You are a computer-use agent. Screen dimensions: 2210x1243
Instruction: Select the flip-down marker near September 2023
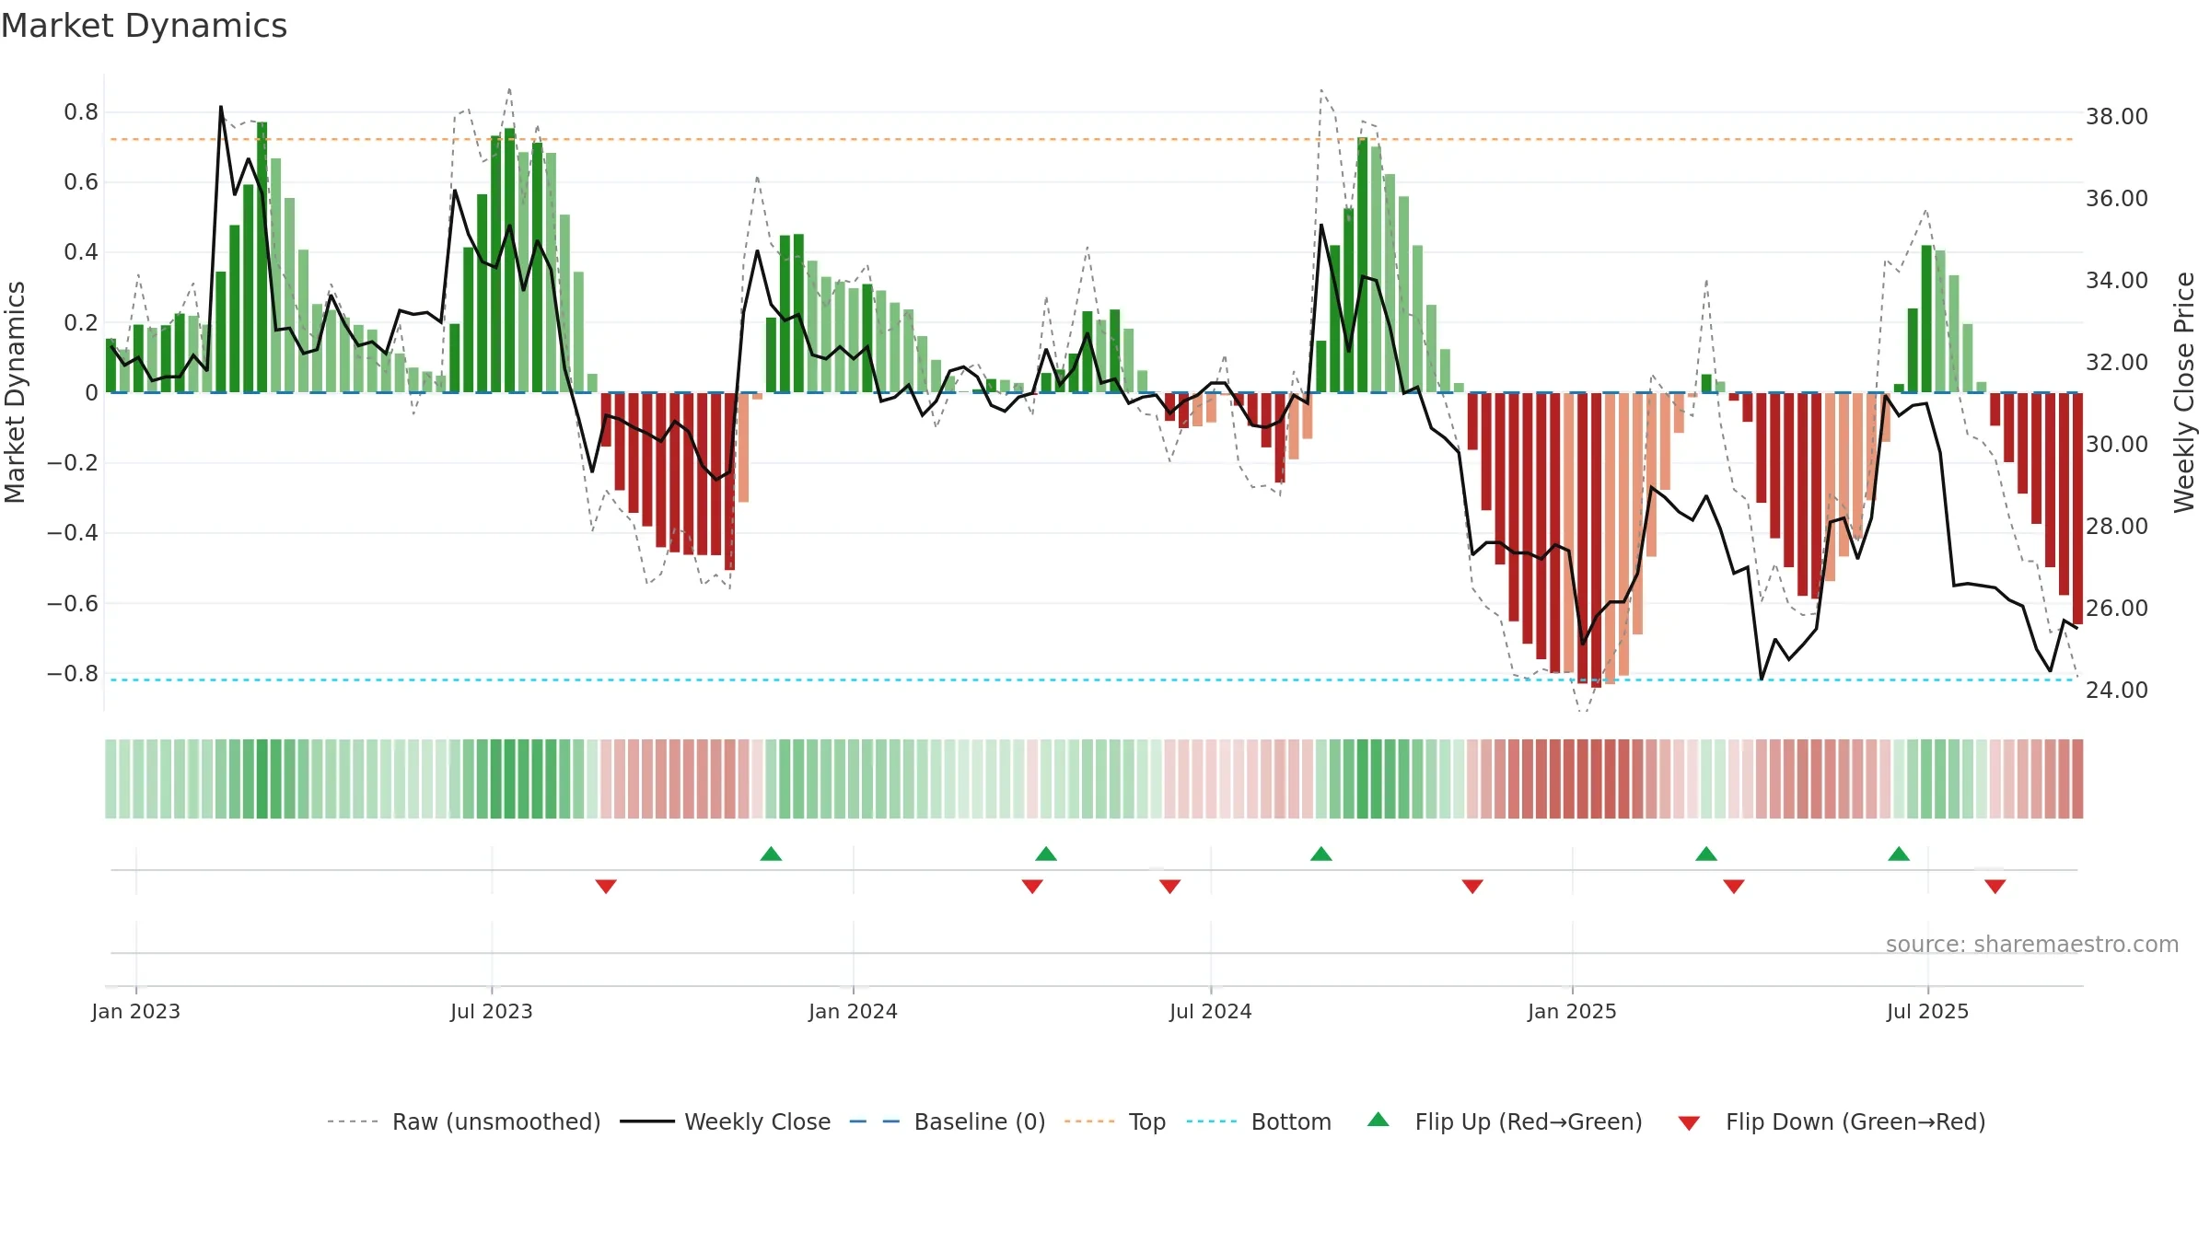606,886
